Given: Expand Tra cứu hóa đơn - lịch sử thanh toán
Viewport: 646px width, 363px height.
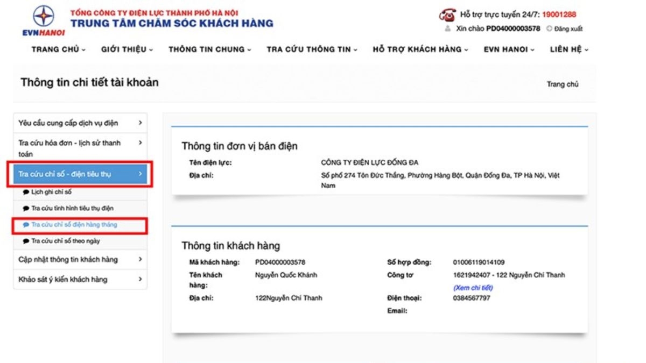Looking at the screenshot, I should tap(140, 143).
